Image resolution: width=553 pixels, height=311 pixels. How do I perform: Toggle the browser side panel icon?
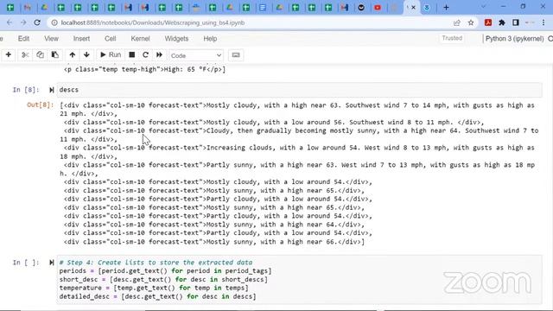pos(516,22)
